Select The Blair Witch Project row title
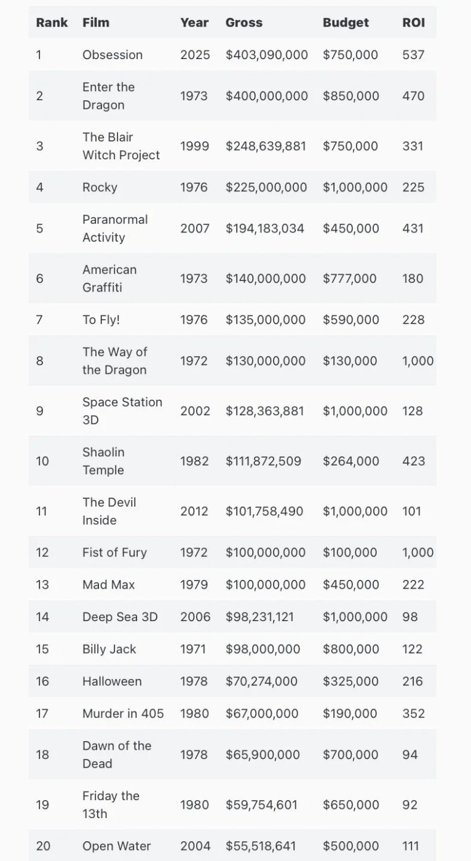The width and height of the screenshot is (471, 861). click(x=121, y=146)
